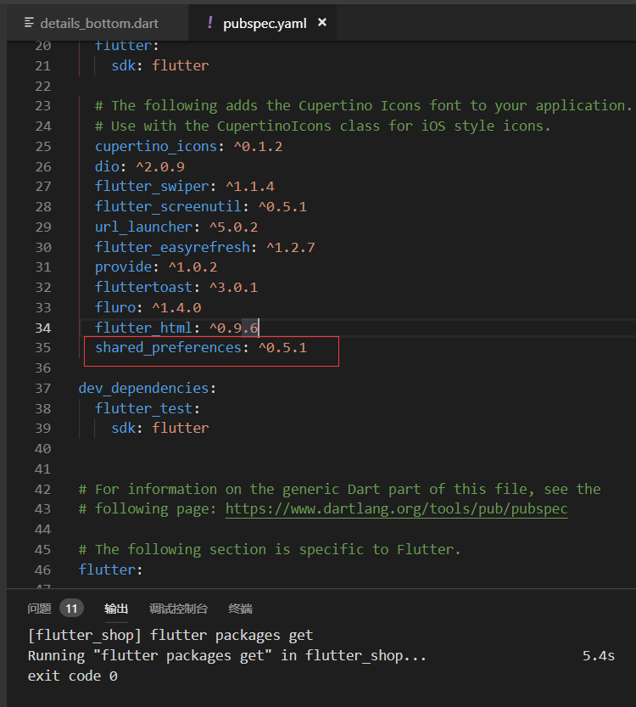The image size is (636, 707).
Task: Click the Cupertino Icons font comment line
Action: [x=363, y=106]
